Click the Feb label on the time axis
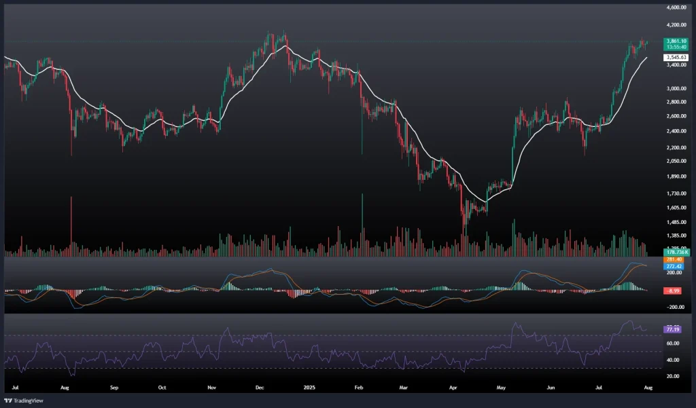This screenshot has width=696, height=408. (360, 387)
